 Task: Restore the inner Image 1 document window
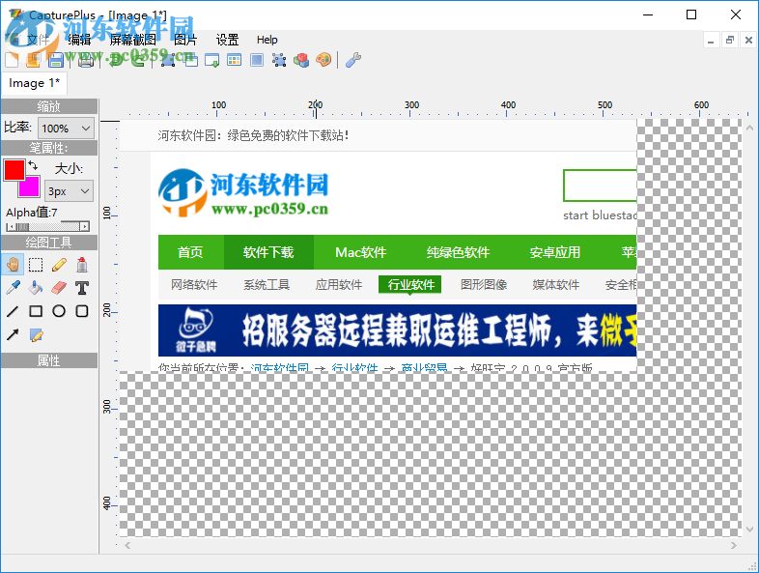click(x=729, y=41)
